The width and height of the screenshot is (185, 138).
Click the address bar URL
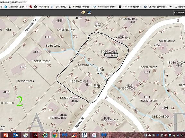(x=13, y=2)
